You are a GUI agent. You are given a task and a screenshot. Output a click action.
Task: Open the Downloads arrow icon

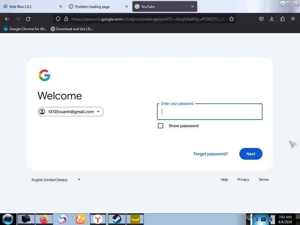272,19
